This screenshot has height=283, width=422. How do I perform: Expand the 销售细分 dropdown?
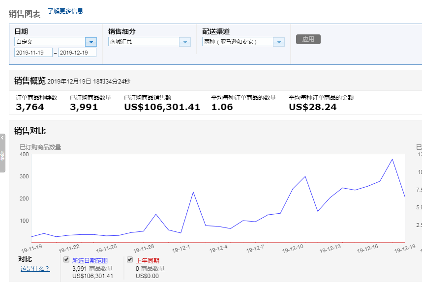pos(185,42)
